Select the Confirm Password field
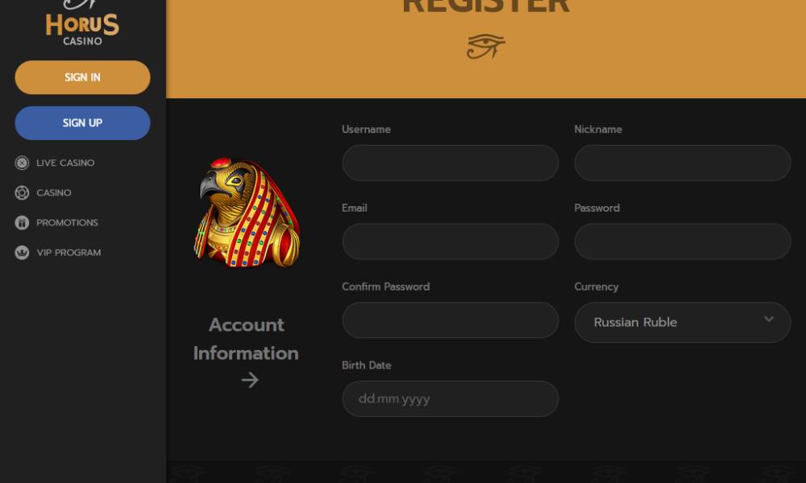The image size is (806, 483). coord(451,320)
